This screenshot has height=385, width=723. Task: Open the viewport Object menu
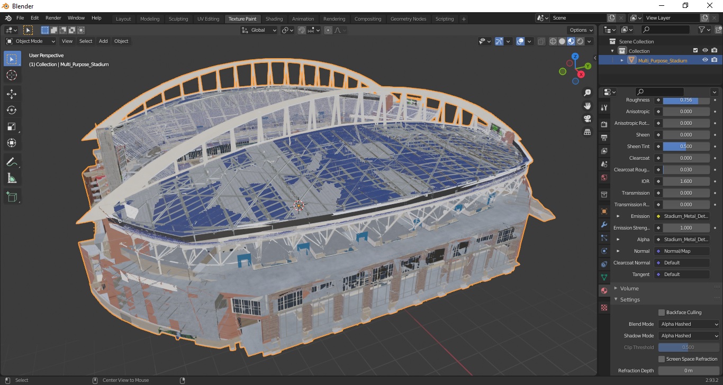coord(121,41)
